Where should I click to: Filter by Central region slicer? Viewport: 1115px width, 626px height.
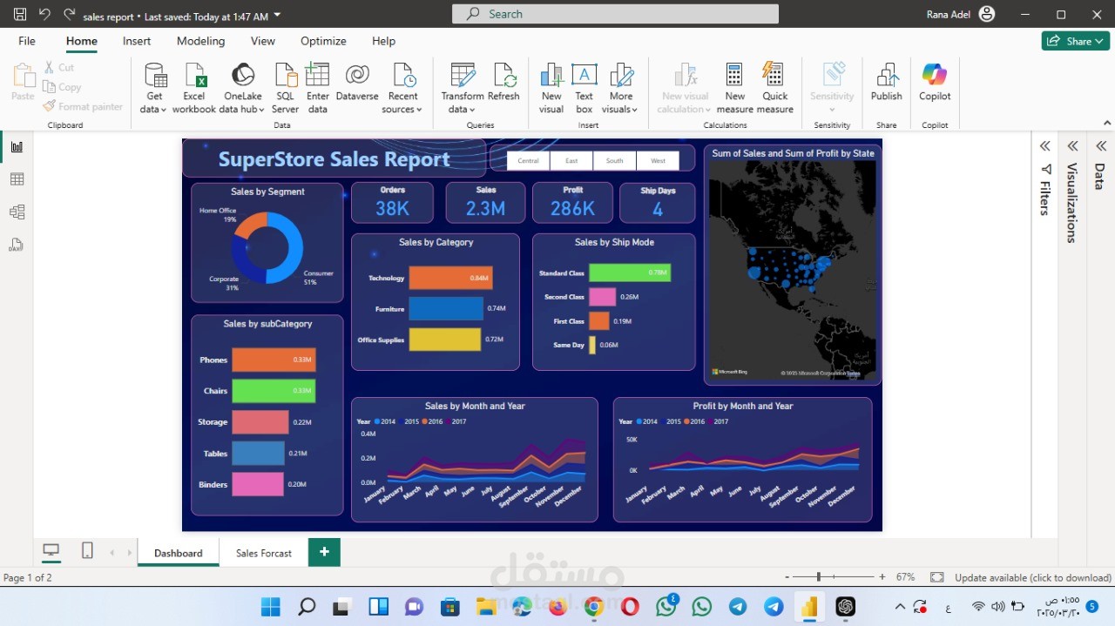point(528,160)
